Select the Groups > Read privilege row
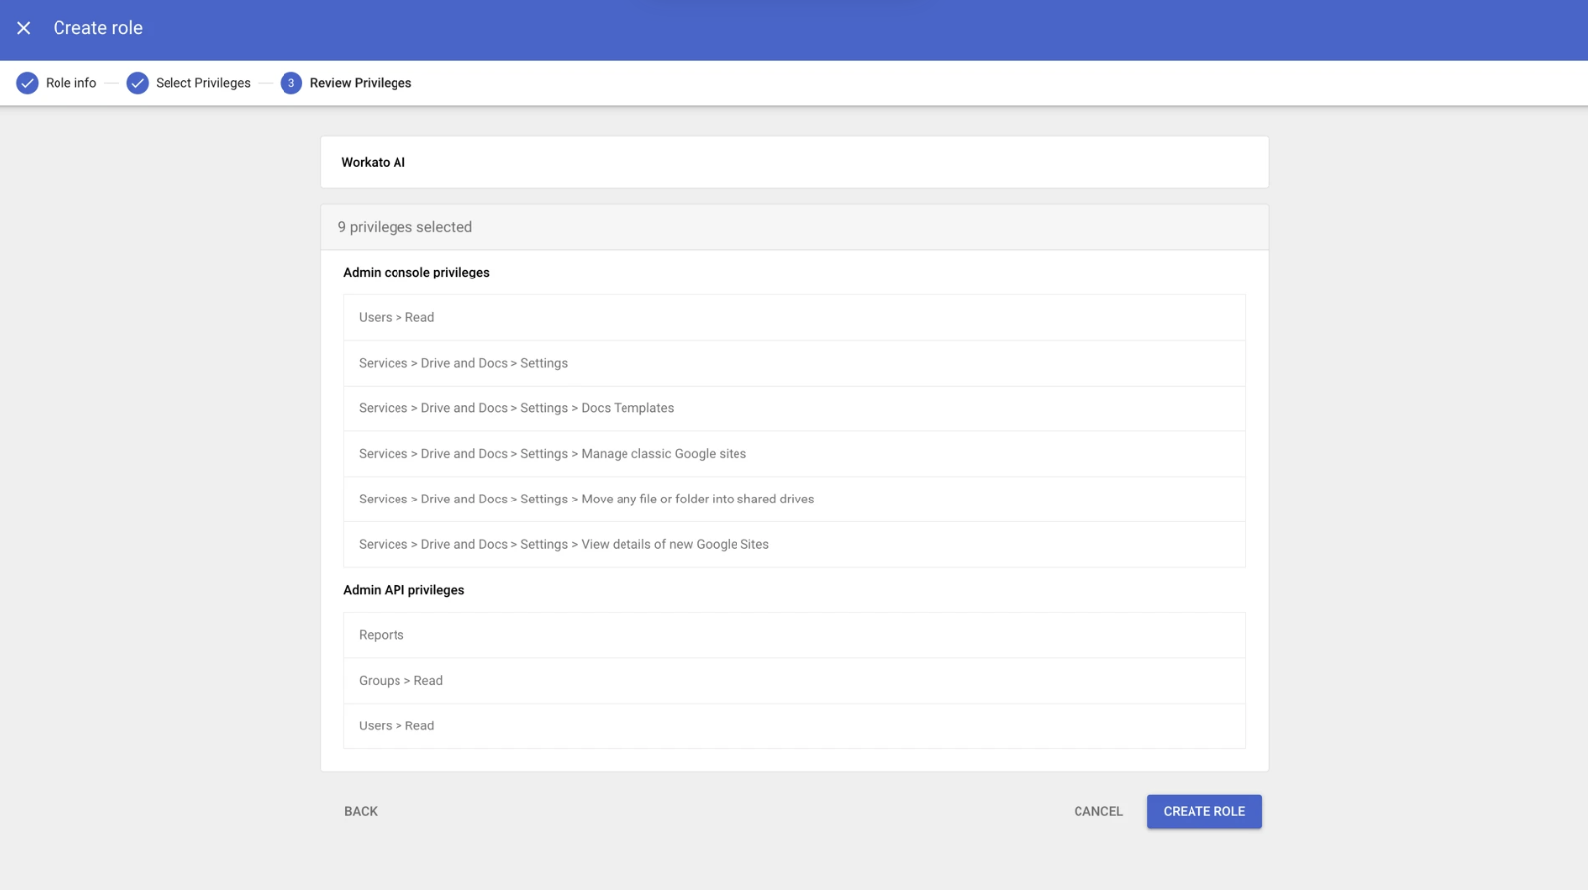This screenshot has width=1588, height=890. click(x=794, y=681)
